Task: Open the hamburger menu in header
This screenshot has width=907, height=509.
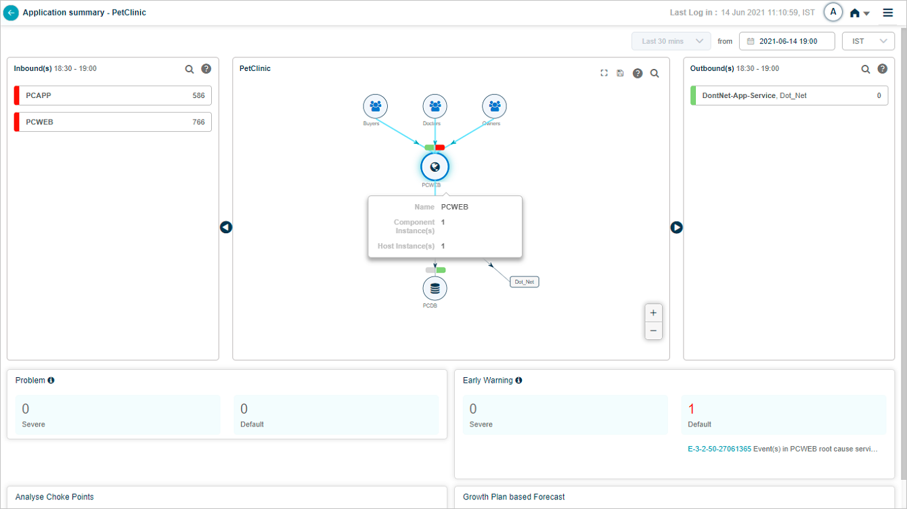Action: 887,13
